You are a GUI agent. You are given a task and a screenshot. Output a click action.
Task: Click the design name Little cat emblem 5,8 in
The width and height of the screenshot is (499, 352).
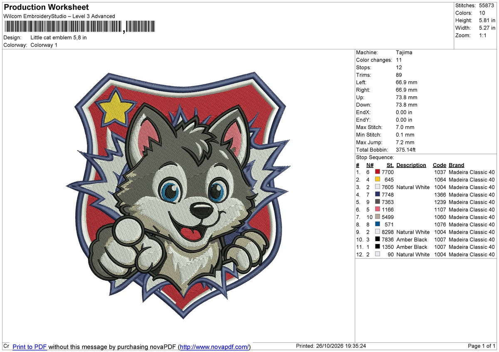(59, 37)
